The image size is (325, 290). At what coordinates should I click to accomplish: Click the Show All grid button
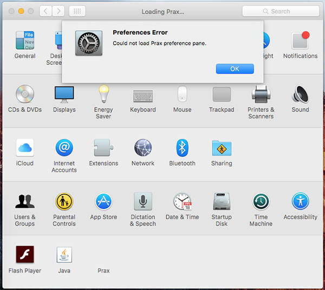[x=77, y=11]
